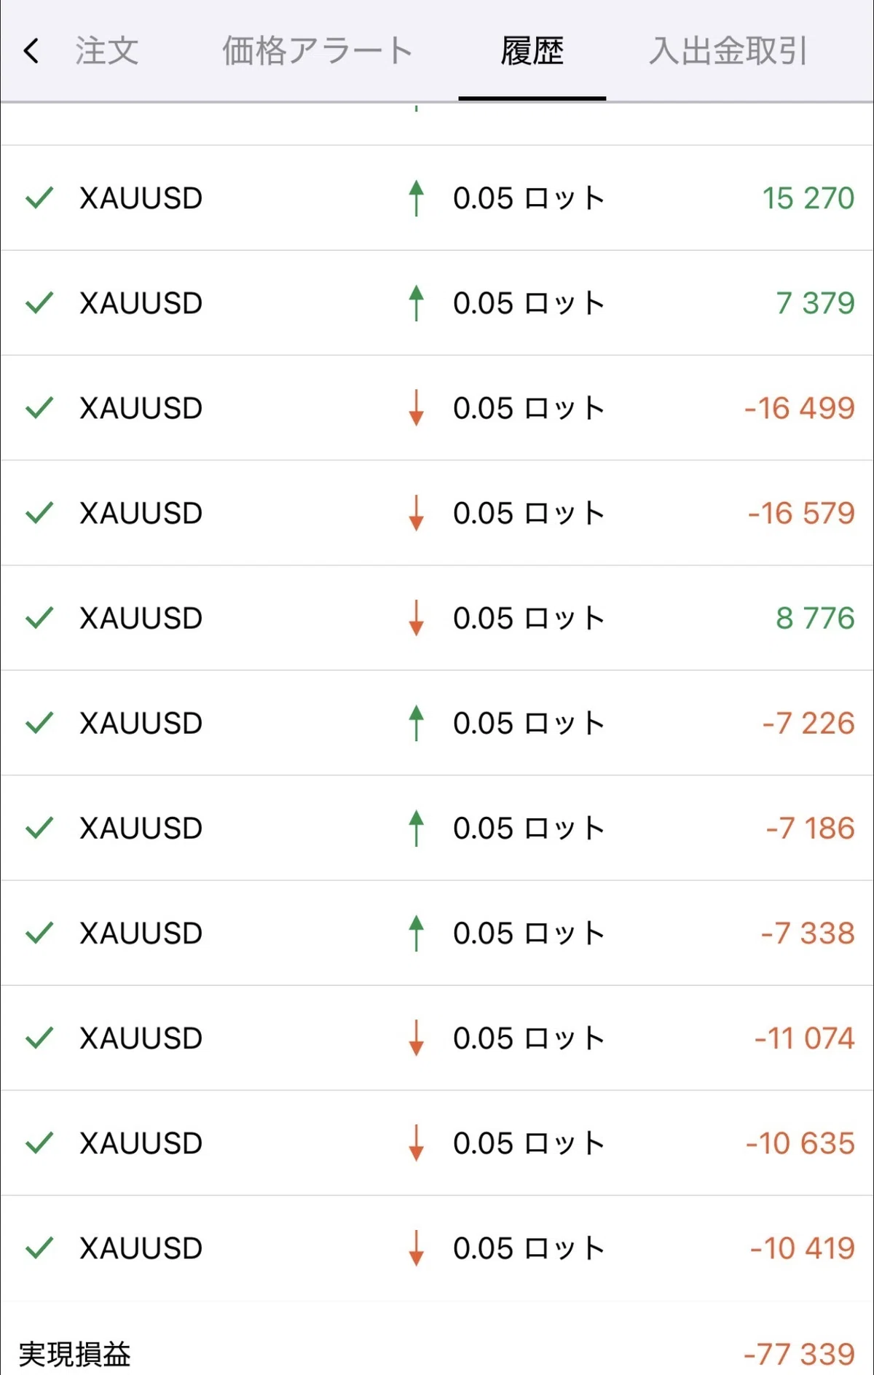Tap the green up arrow on the 15 270 trade
The height and width of the screenshot is (1375, 874).
pos(416,198)
